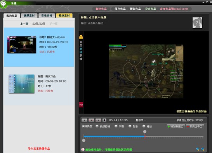
Task: Stop playback with the square stop button
Action: point(104,120)
